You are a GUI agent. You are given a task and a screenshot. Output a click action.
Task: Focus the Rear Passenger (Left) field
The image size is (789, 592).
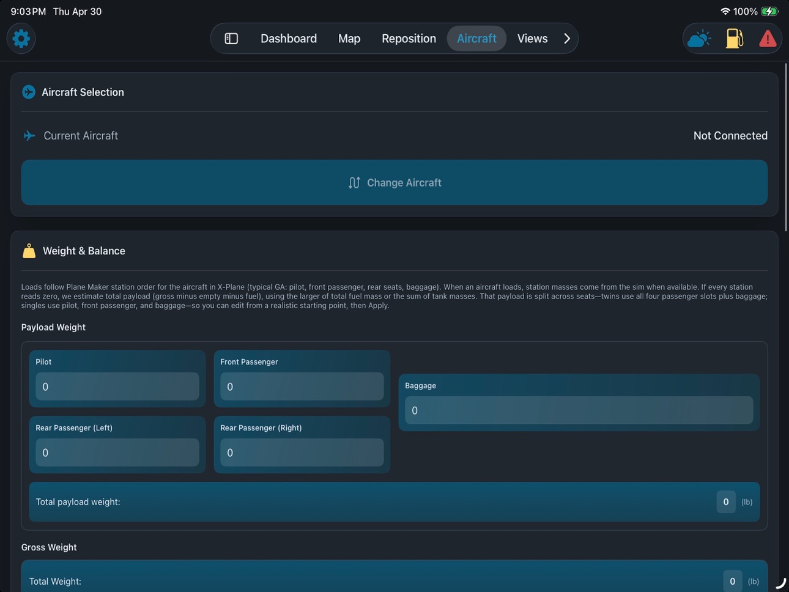pyautogui.click(x=117, y=453)
